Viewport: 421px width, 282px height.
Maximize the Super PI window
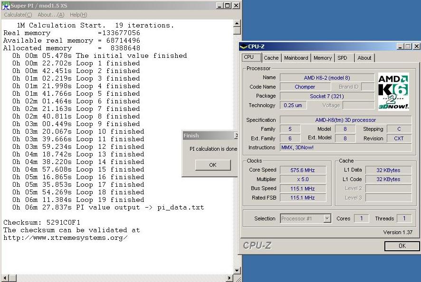click(228, 6)
